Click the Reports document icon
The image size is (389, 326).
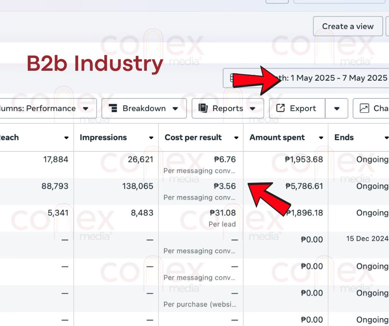(x=203, y=108)
